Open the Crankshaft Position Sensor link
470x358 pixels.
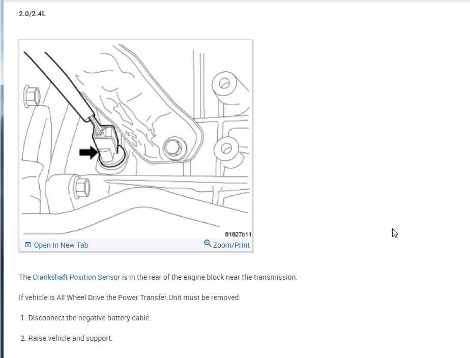76,277
